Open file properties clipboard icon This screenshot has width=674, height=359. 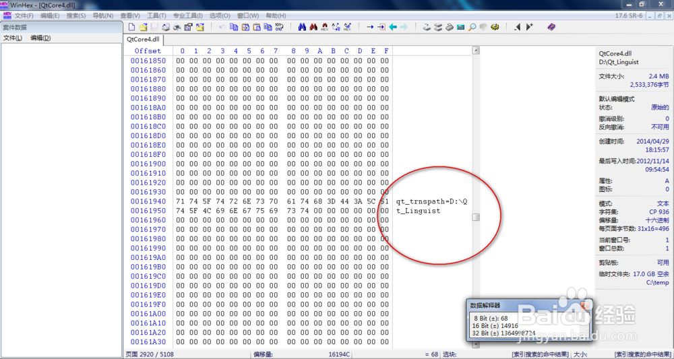(x=188, y=27)
